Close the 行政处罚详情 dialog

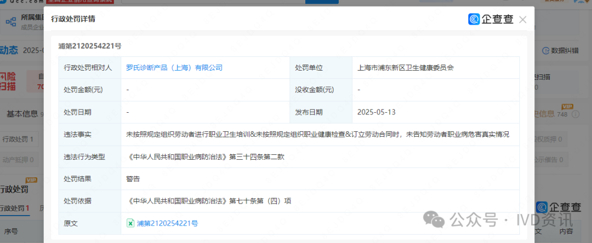522,20
